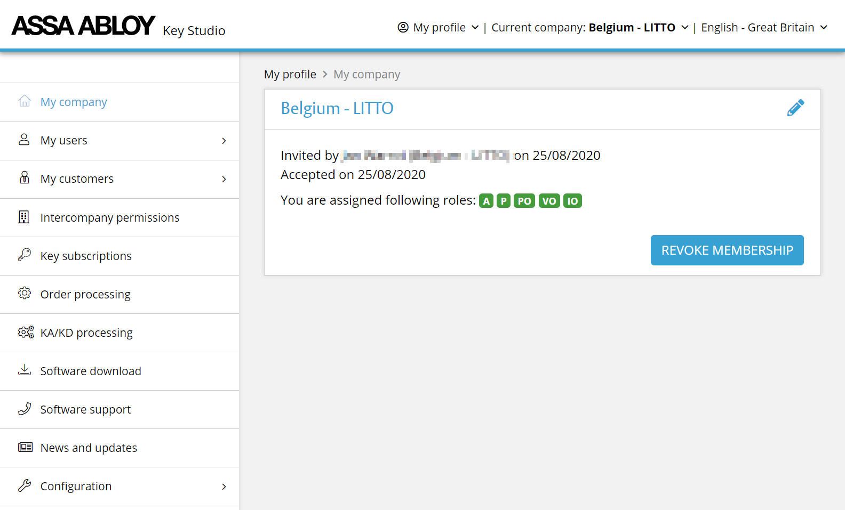Open the Current company selector dropdown
This screenshot has width=845, height=510.
click(590, 28)
